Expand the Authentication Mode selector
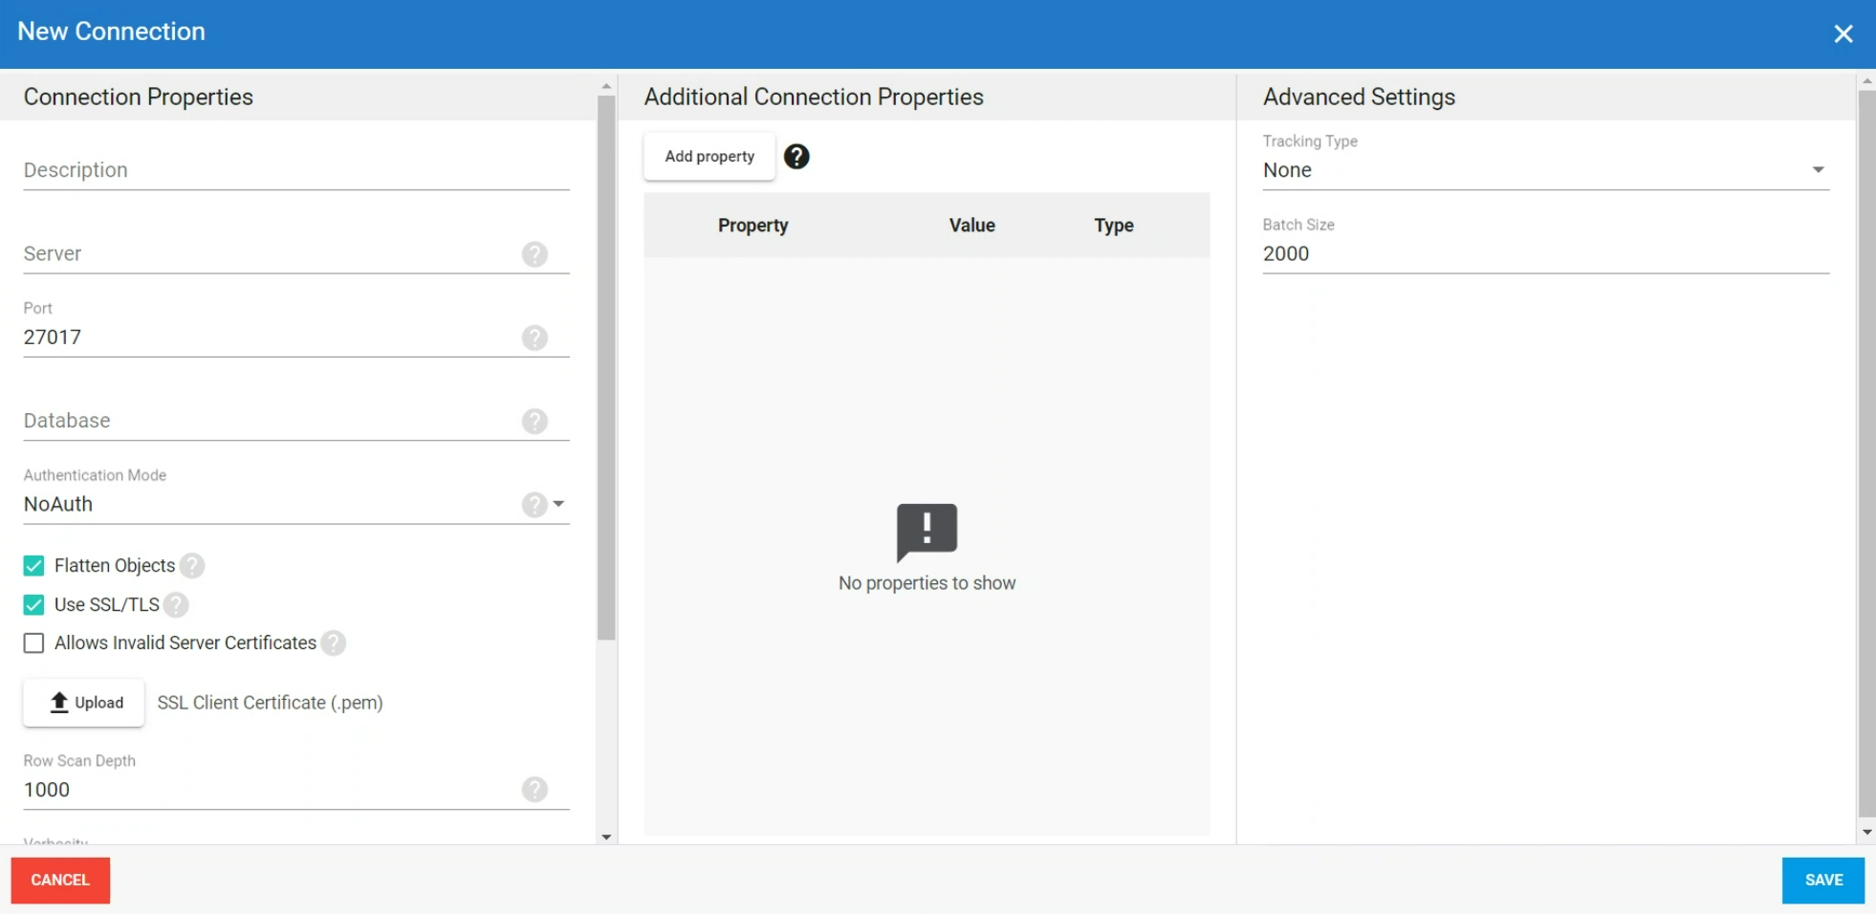The image size is (1876, 914). 558,505
